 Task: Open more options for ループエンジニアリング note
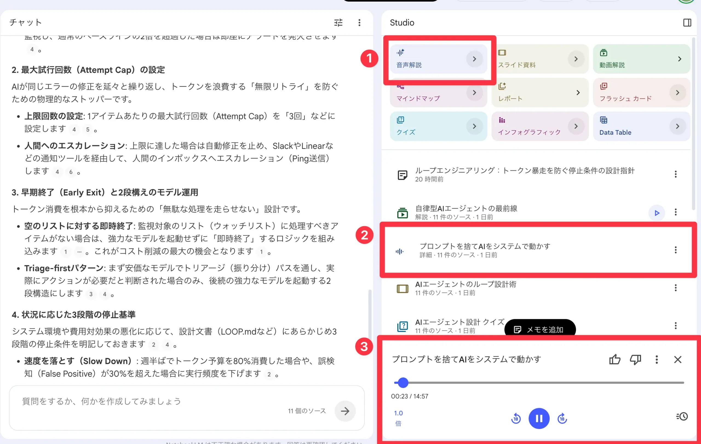675,174
